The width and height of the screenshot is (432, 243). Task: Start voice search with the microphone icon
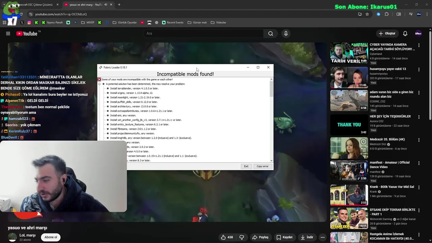click(x=286, y=33)
